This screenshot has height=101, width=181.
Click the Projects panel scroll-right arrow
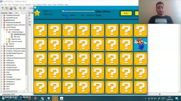(24, 91)
